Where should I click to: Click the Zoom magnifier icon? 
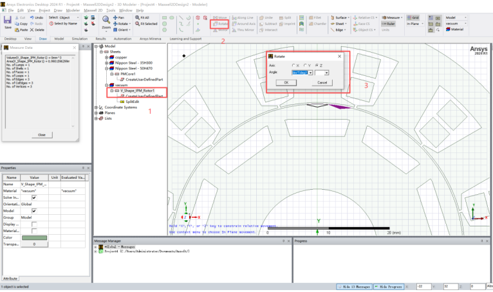[106, 20]
